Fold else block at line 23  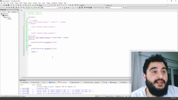(x=27, y=47)
